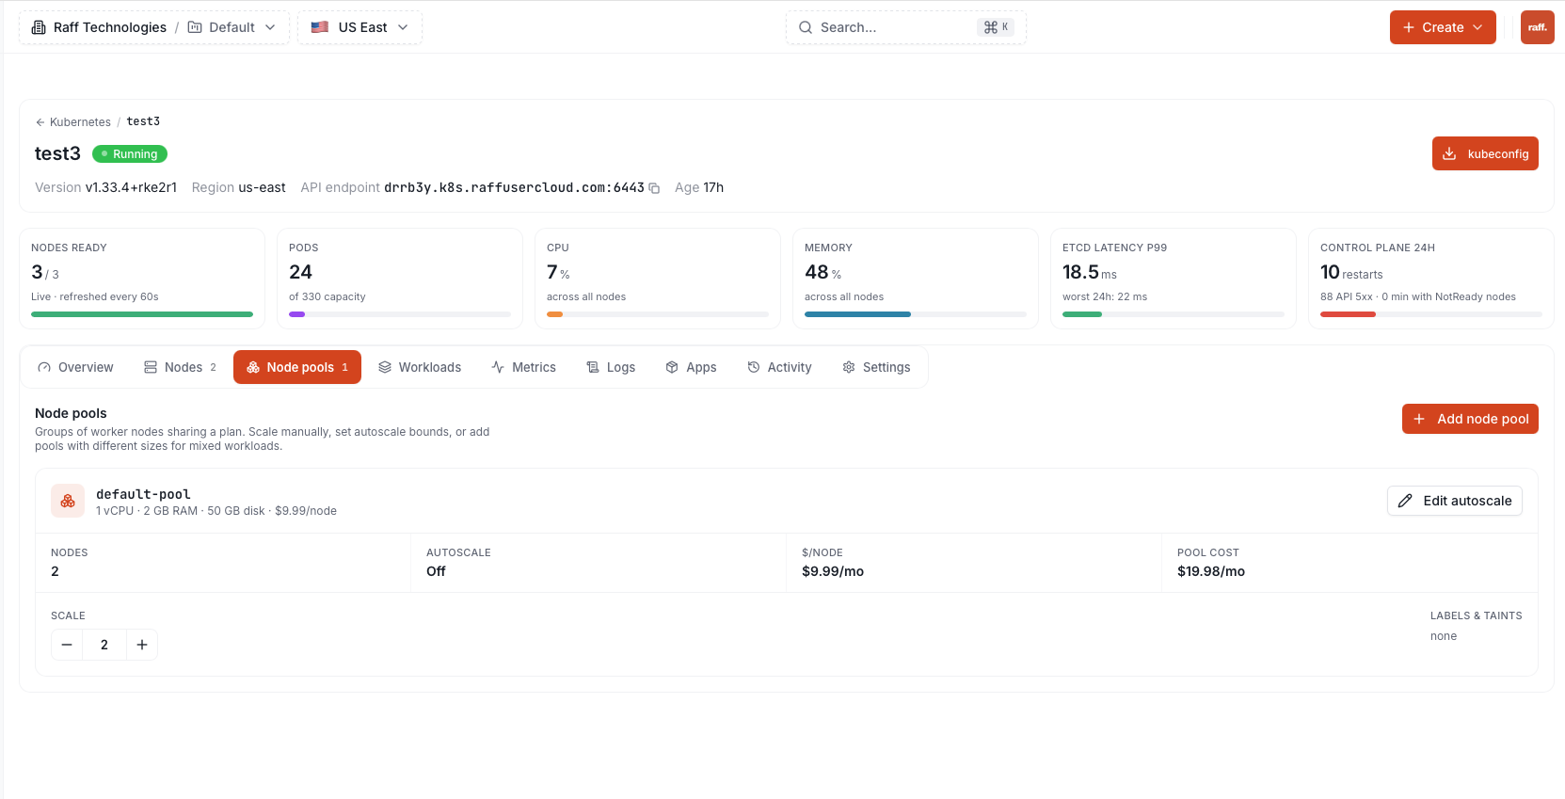Open the Workloads tab

[x=420, y=367]
